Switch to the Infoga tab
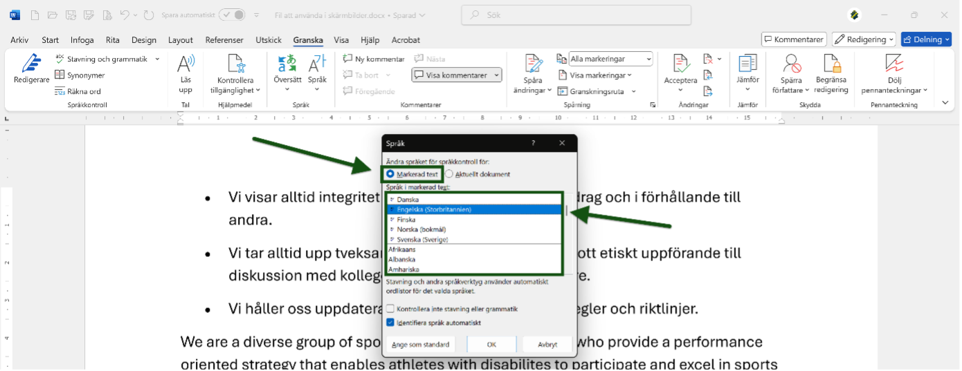The width and height of the screenshot is (962, 371). (x=82, y=40)
